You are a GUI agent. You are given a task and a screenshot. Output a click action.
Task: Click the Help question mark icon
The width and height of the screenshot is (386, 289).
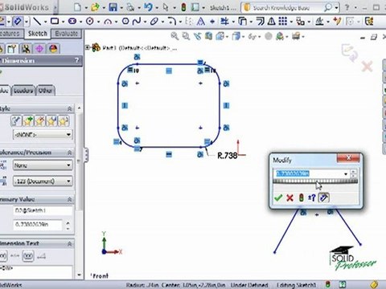347,7
